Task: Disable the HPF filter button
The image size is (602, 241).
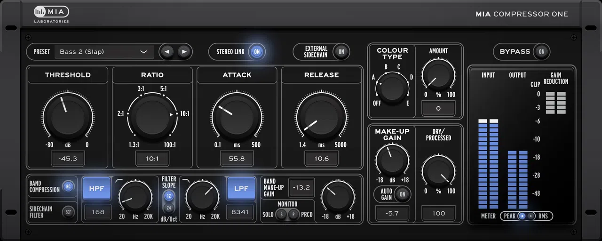Action: coord(97,188)
